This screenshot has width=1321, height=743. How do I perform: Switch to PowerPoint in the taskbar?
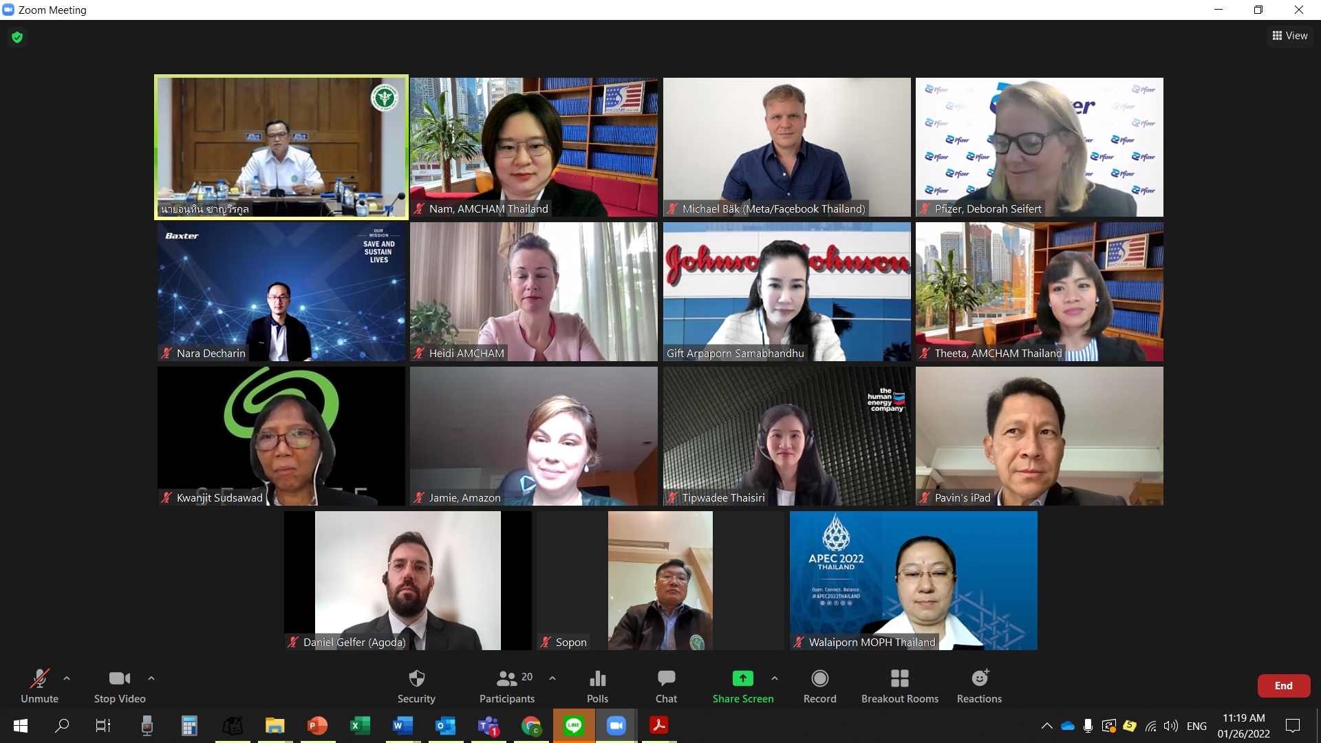pos(317,726)
